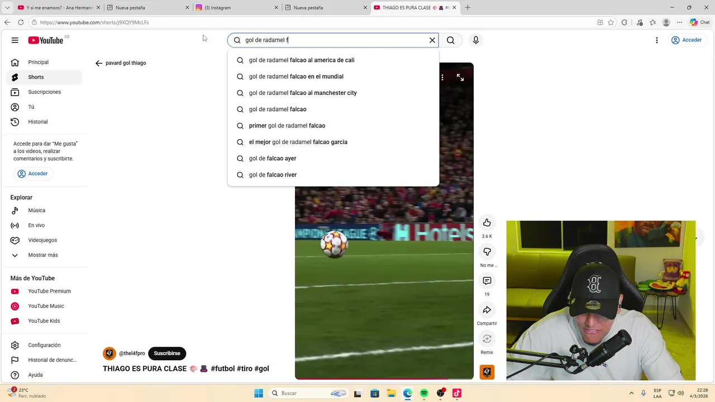Switch to Y si me enamoro tab

click(x=59, y=8)
